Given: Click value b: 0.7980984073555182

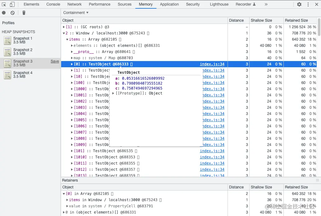Looking at the screenshot, I should [x=142, y=83].
